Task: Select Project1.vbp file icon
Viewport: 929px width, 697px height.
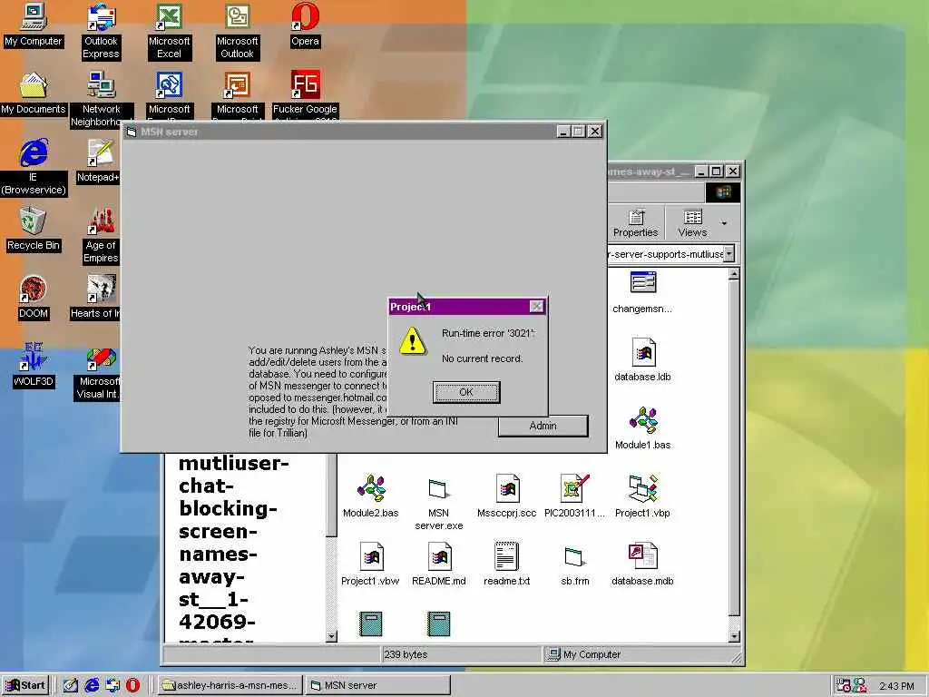Action: click(642, 496)
